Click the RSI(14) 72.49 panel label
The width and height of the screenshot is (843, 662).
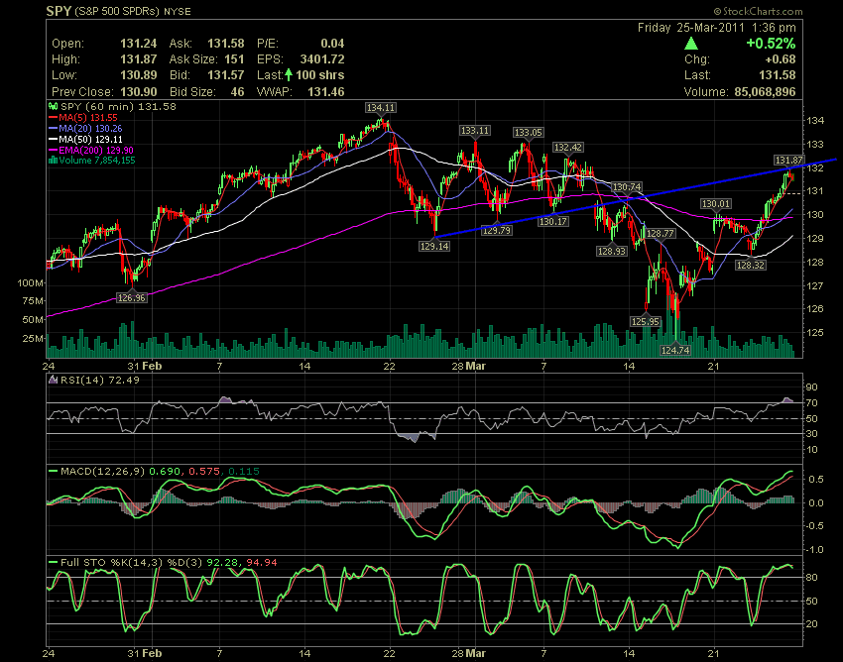click(x=100, y=380)
